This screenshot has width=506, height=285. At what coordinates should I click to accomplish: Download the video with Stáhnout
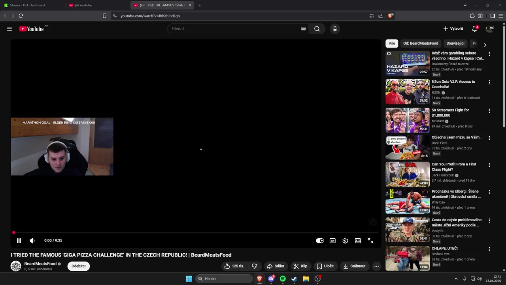click(354, 266)
